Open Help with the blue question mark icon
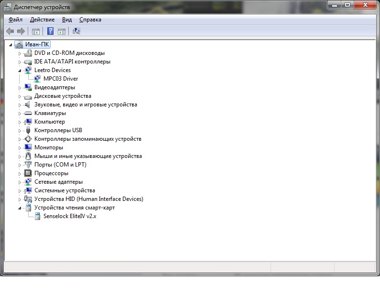 click(x=50, y=31)
